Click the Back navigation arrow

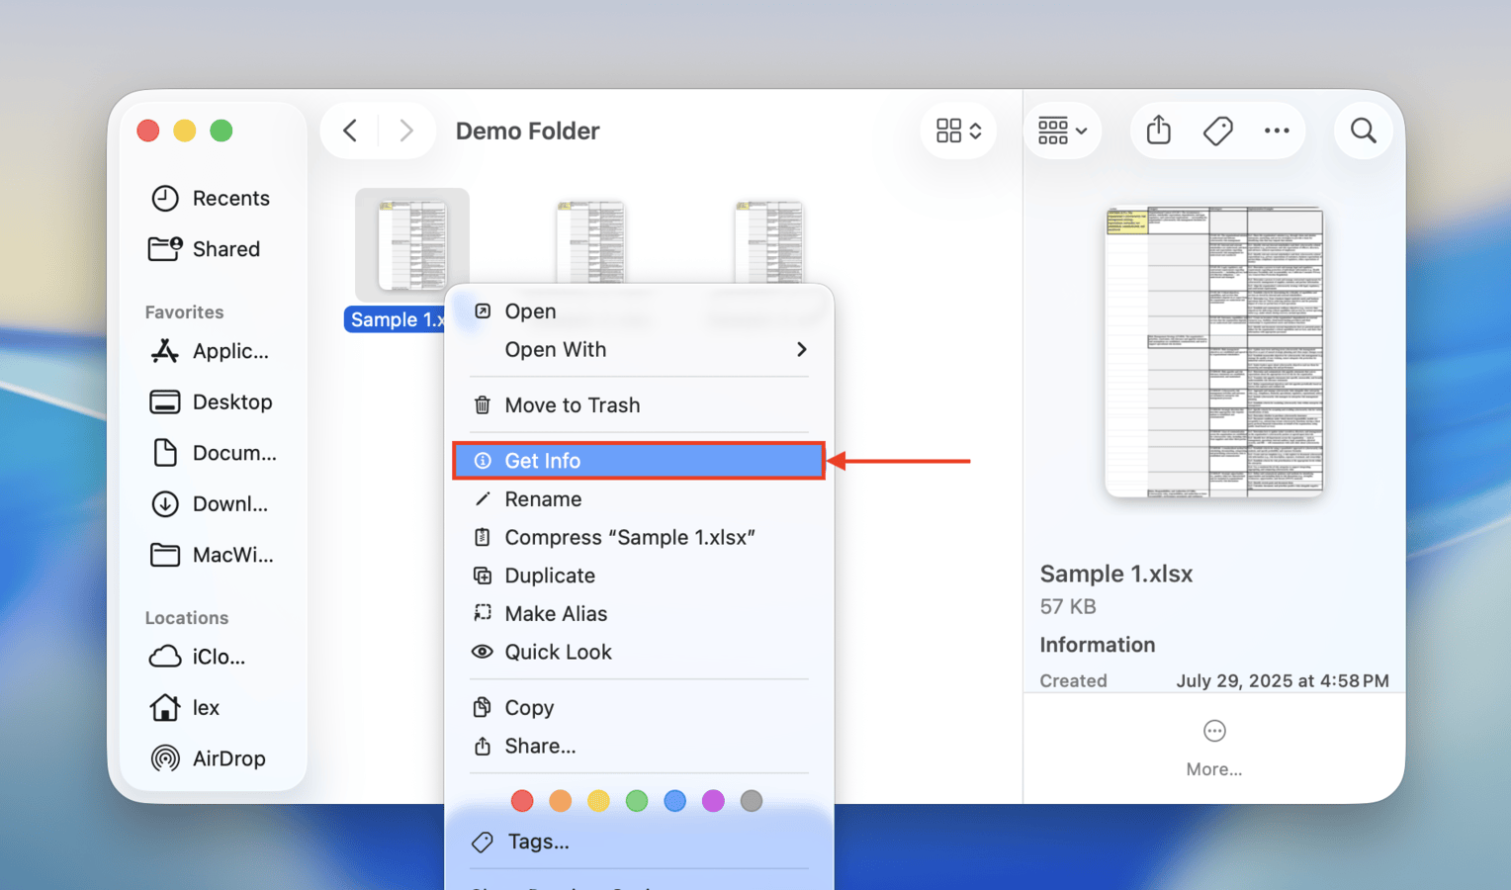[348, 130]
